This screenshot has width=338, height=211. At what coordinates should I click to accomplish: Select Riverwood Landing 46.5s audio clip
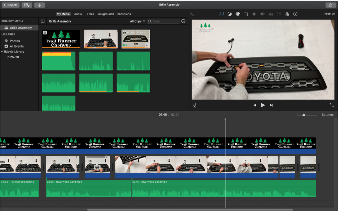19,189
